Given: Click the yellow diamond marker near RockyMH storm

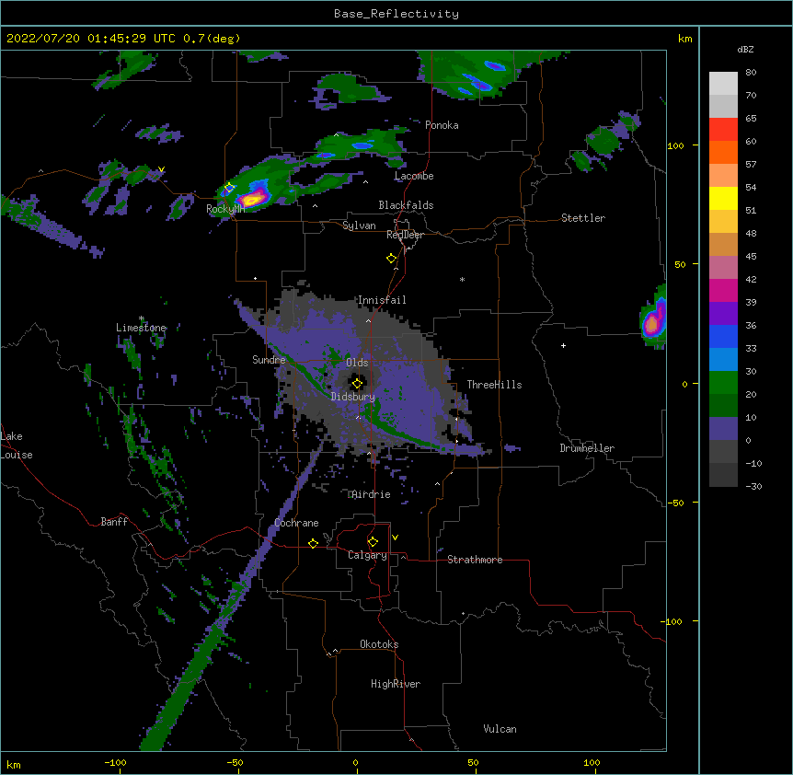Looking at the screenshot, I should (229, 188).
